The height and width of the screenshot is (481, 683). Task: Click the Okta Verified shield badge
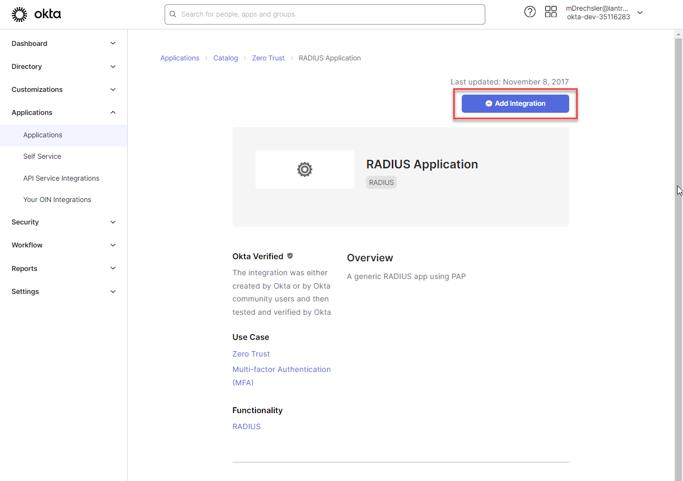coord(290,256)
